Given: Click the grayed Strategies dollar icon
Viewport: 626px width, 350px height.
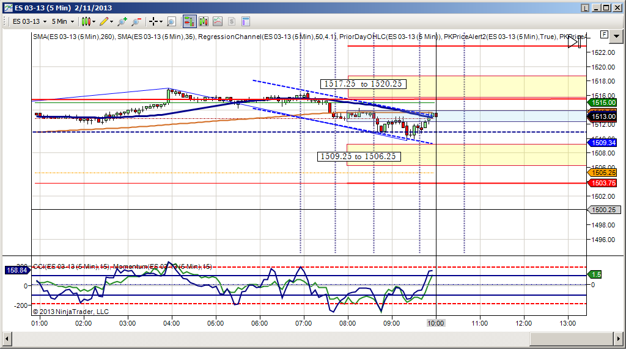Looking at the screenshot, I should (x=232, y=21).
